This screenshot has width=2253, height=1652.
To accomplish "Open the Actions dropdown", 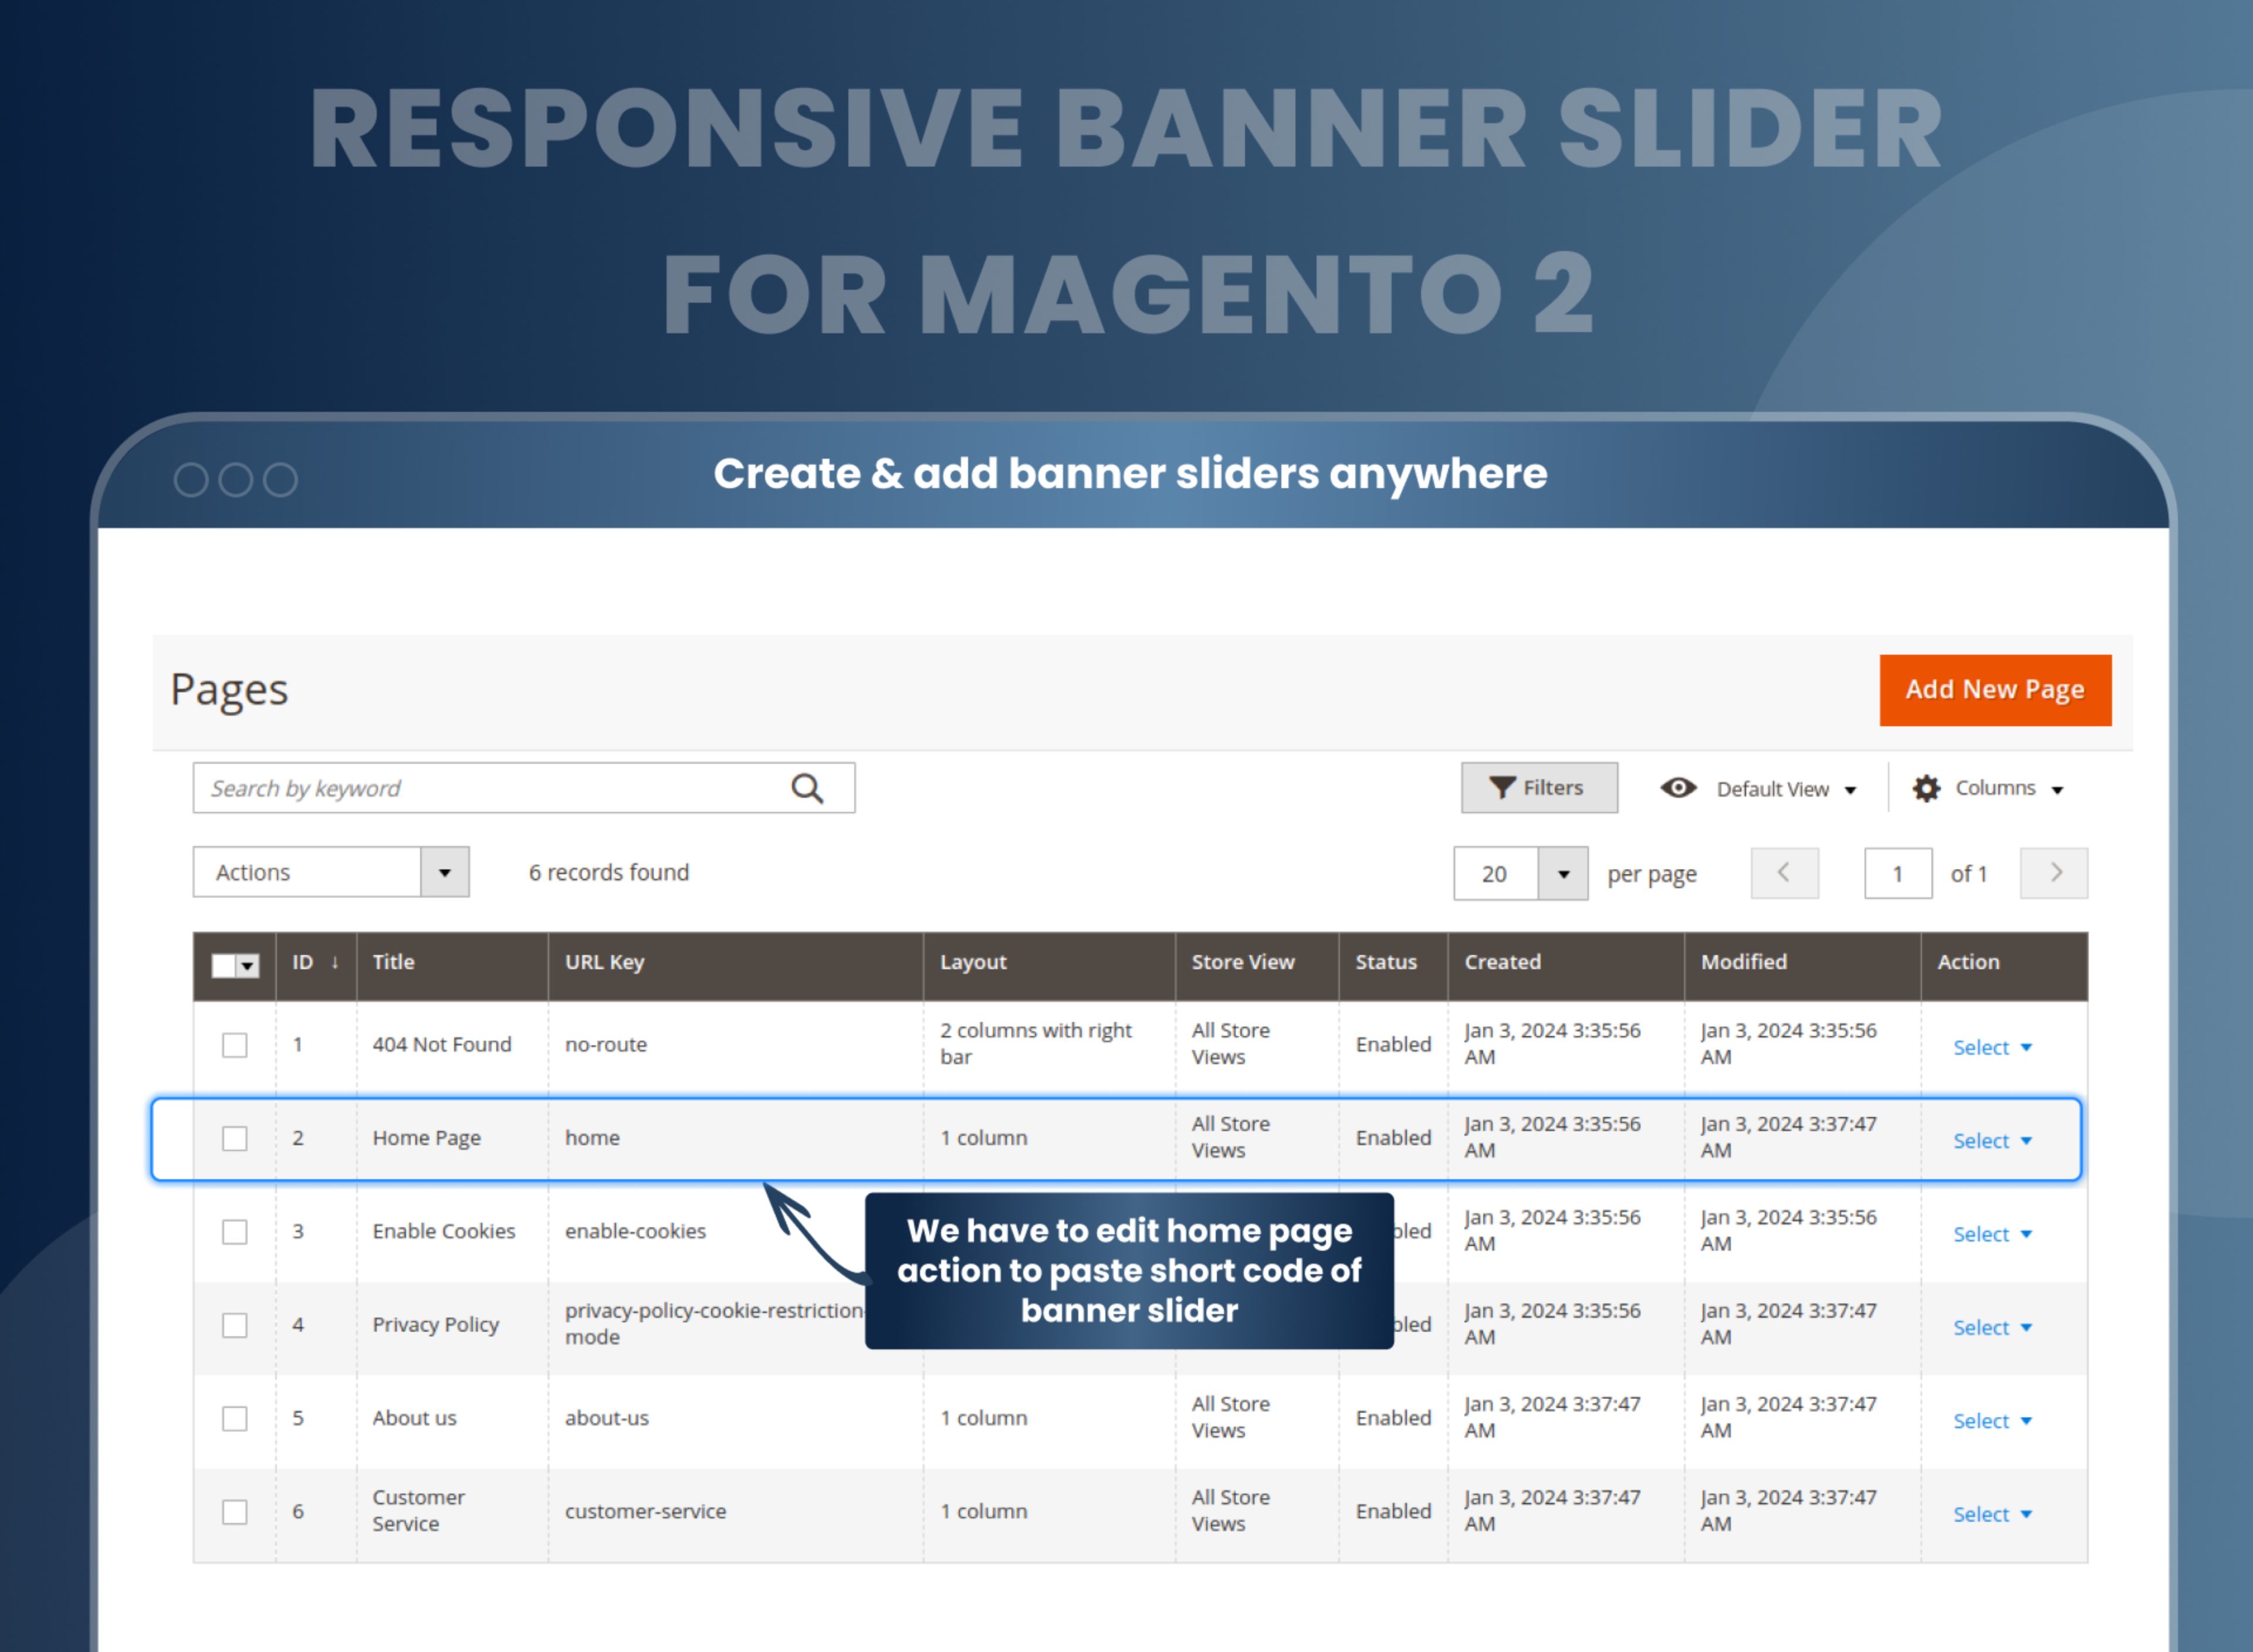I will 331,872.
